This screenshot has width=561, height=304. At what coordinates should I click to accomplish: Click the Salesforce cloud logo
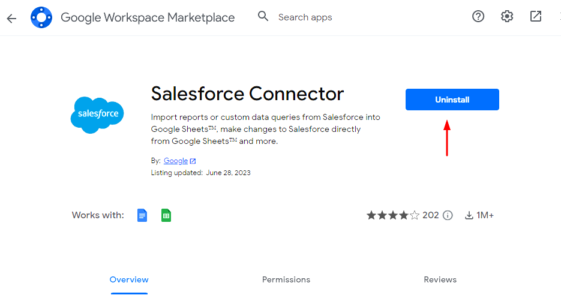click(x=97, y=115)
